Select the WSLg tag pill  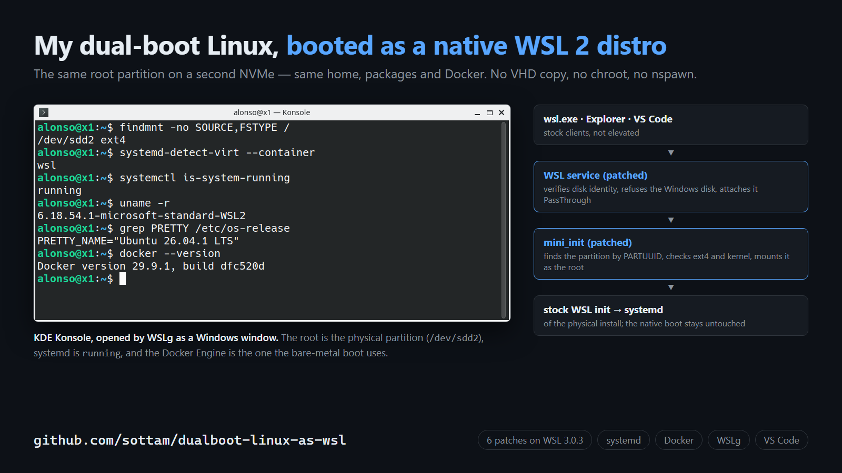pyautogui.click(x=729, y=440)
